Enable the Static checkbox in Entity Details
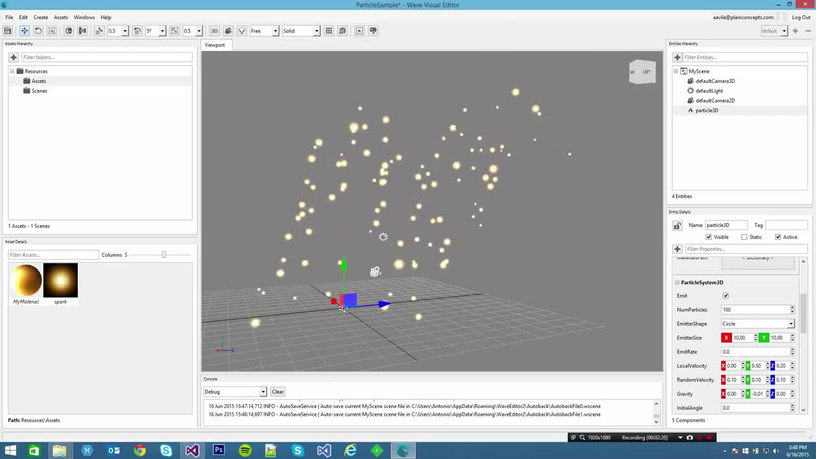This screenshot has height=459, width=816. [744, 237]
